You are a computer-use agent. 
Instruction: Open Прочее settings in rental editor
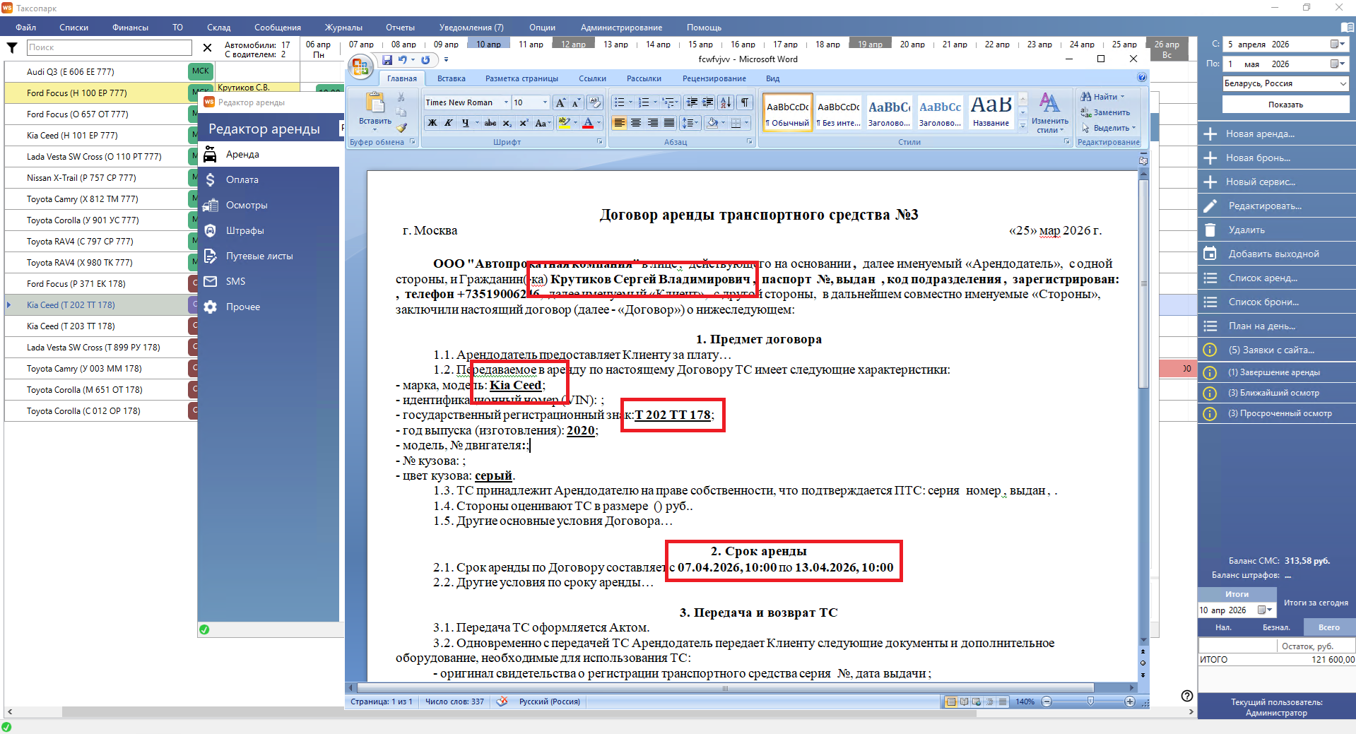[x=269, y=307]
